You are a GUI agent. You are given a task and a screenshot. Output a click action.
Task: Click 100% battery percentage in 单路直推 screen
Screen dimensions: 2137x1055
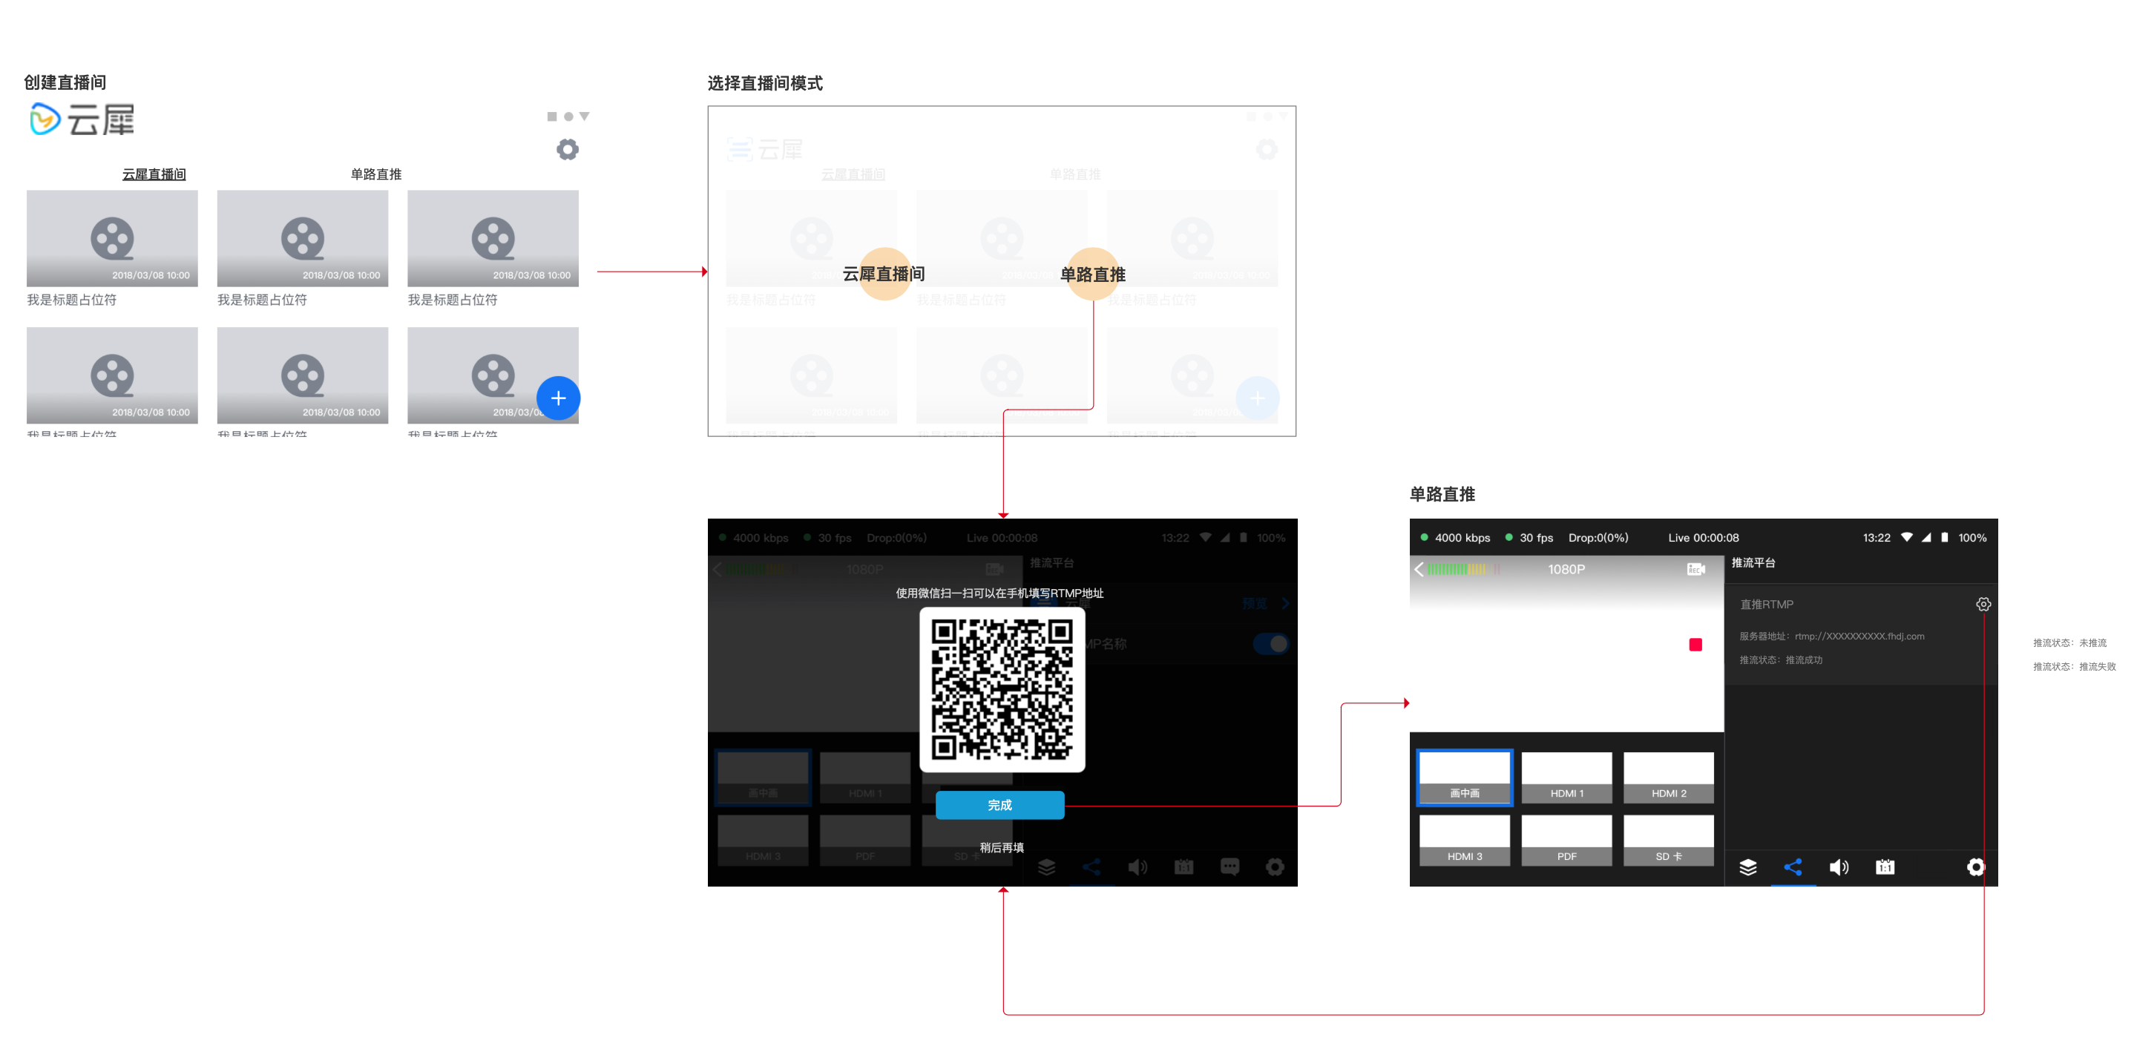point(1972,537)
